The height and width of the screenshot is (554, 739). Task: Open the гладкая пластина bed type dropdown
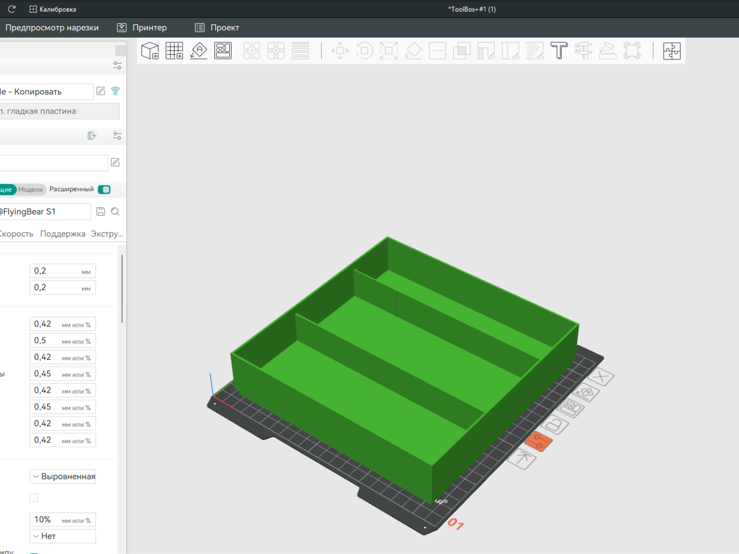(59, 111)
